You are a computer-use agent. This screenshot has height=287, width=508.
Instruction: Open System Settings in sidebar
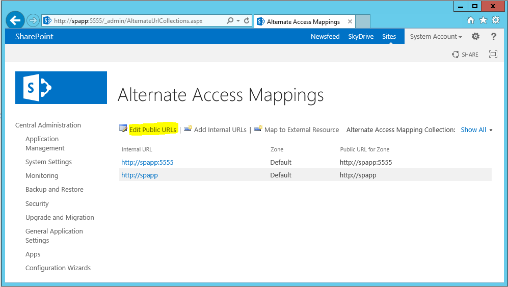coord(48,162)
